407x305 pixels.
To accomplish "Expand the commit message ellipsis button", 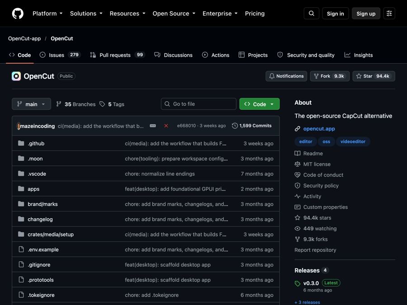I will click(153, 126).
